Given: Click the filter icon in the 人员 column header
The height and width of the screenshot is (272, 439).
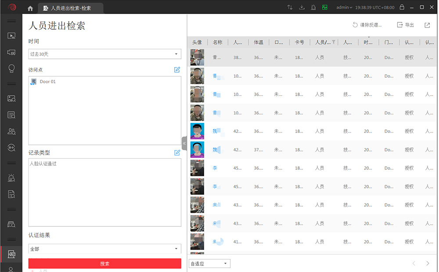Looking at the screenshot, I should tap(334, 42).
